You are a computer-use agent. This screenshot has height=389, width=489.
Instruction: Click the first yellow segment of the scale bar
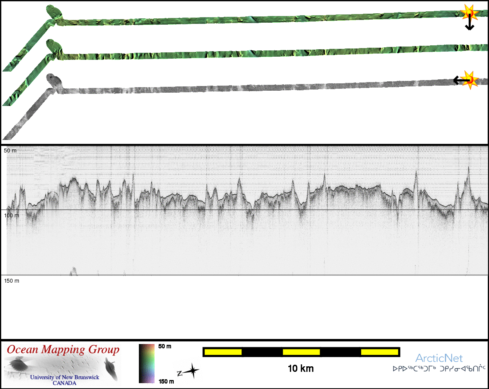pyautogui.click(x=223, y=352)
